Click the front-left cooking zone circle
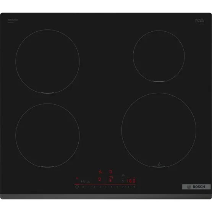This screenshot has width=212, height=212. click(x=47, y=135)
